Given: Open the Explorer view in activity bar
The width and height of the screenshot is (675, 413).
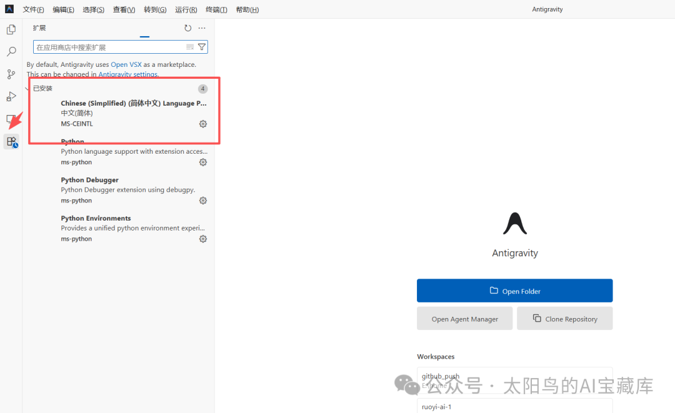Looking at the screenshot, I should 11,29.
